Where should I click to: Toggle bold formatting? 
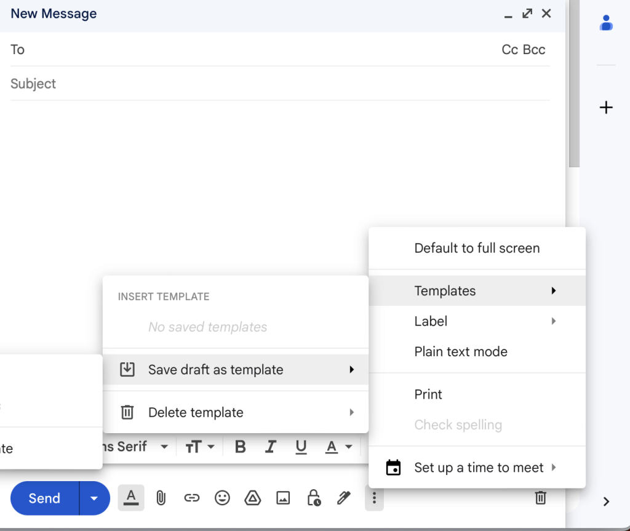click(x=240, y=447)
